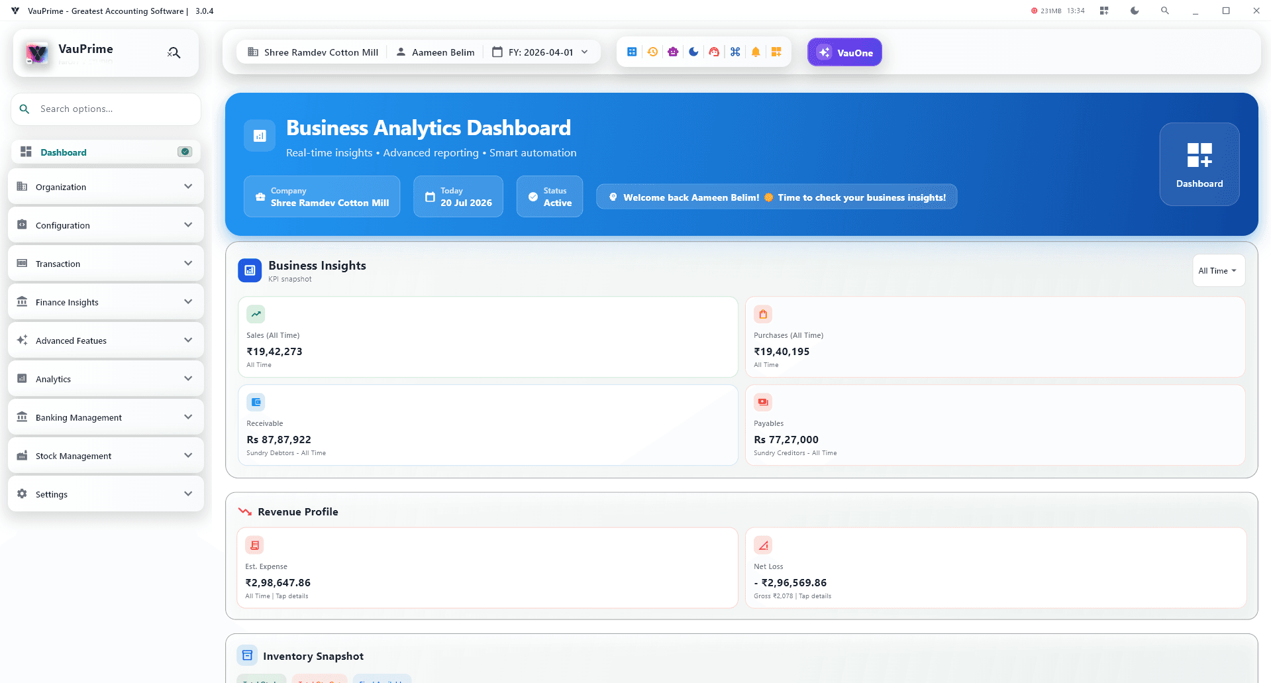This screenshot has height=683, width=1271.
Task: Click the VauOne button
Action: click(844, 52)
